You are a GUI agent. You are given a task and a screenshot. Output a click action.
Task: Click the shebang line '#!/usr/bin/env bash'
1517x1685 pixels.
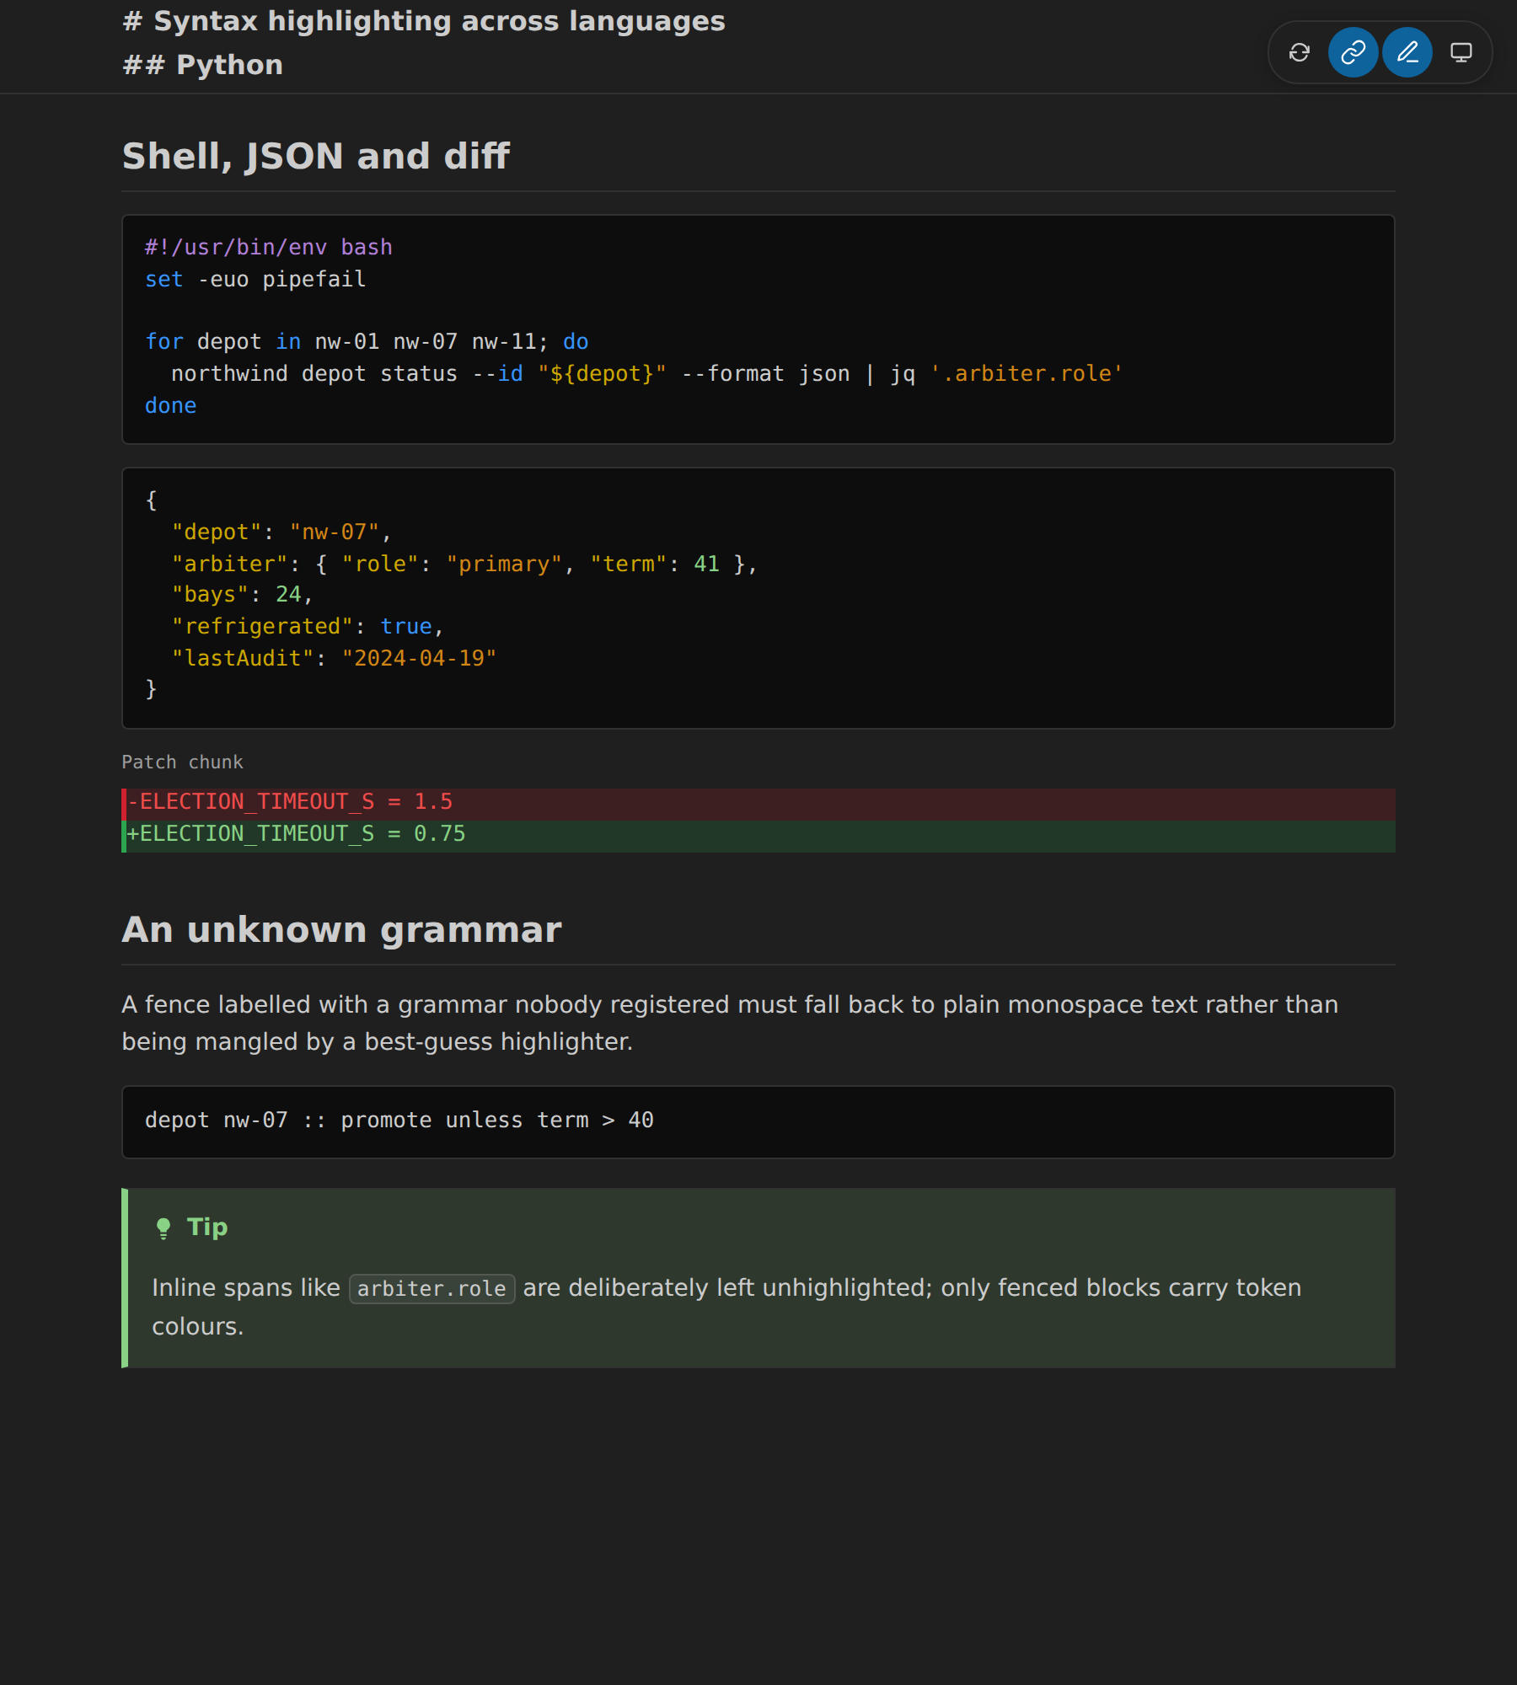(x=268, y=247)
